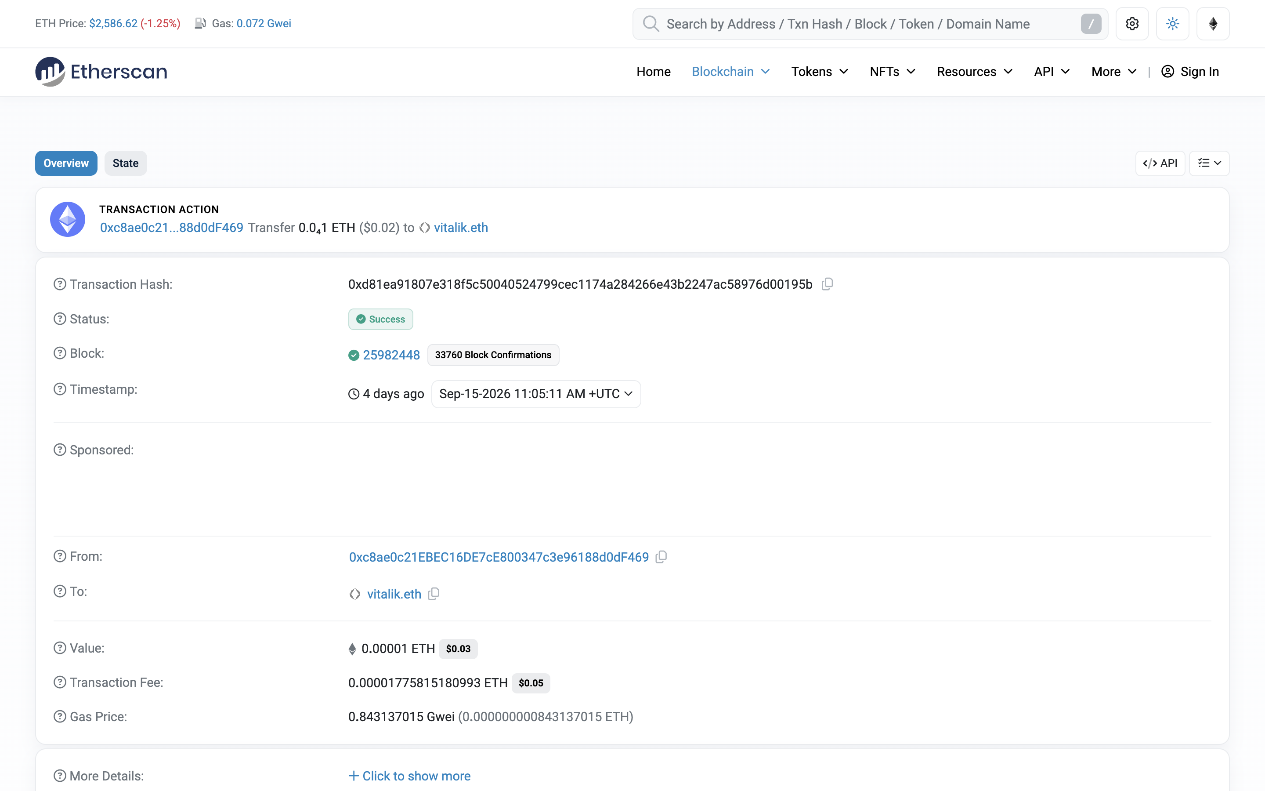Click the 0.00001775815180993 ETH fee value
The width and height of the screenshot is (1265, 791).
(427, 683)
